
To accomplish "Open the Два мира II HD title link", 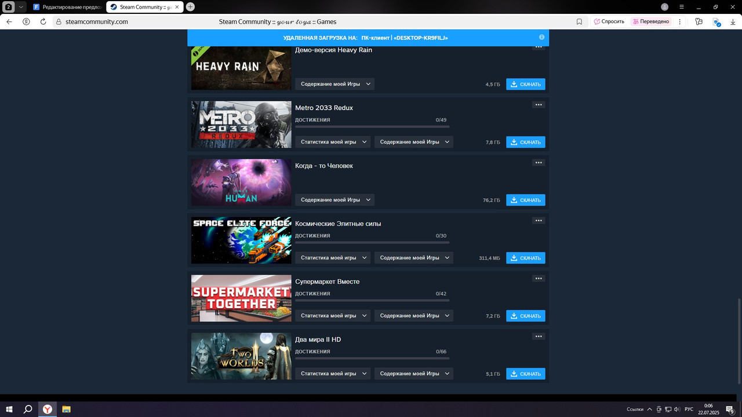I will tap(318, 339).
